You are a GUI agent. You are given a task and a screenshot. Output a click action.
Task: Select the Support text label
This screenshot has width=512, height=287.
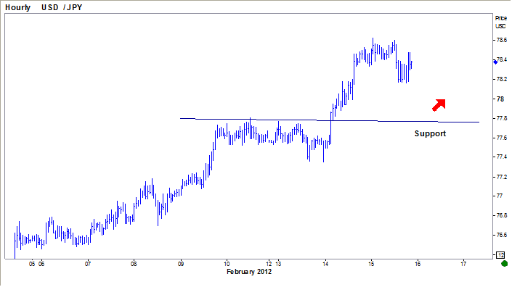pos(430,133)
